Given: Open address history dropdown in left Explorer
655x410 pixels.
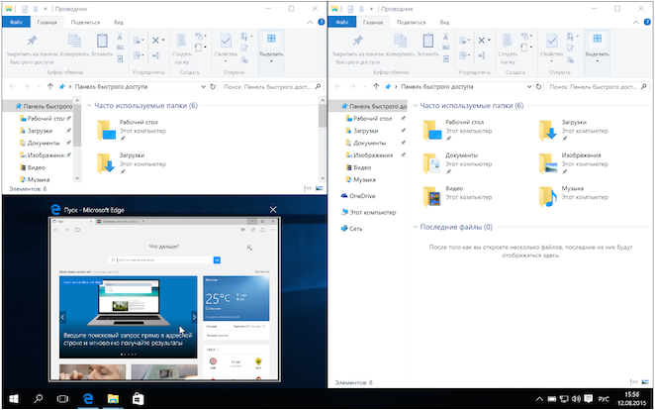Looking at the screenshot, I should (x=204, y=86).
